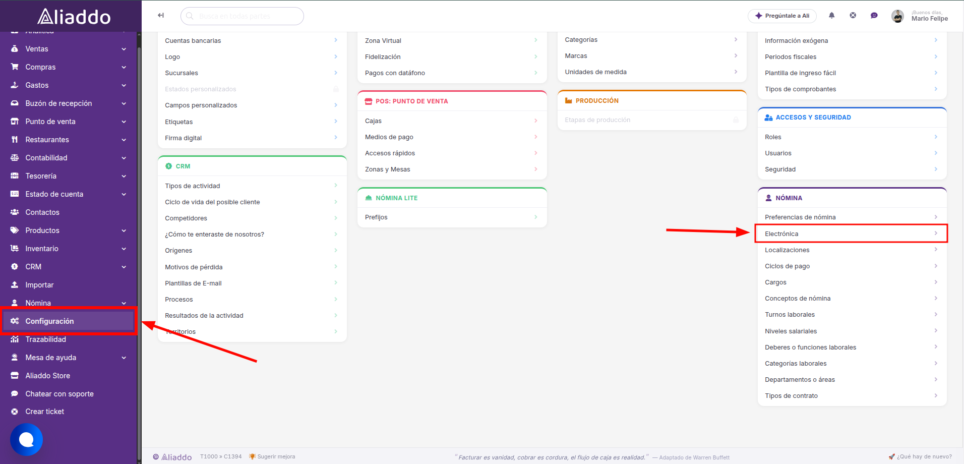Click the Crear ticket lifebuoy icon
The image size is (964, 464).
click(15, 412)
